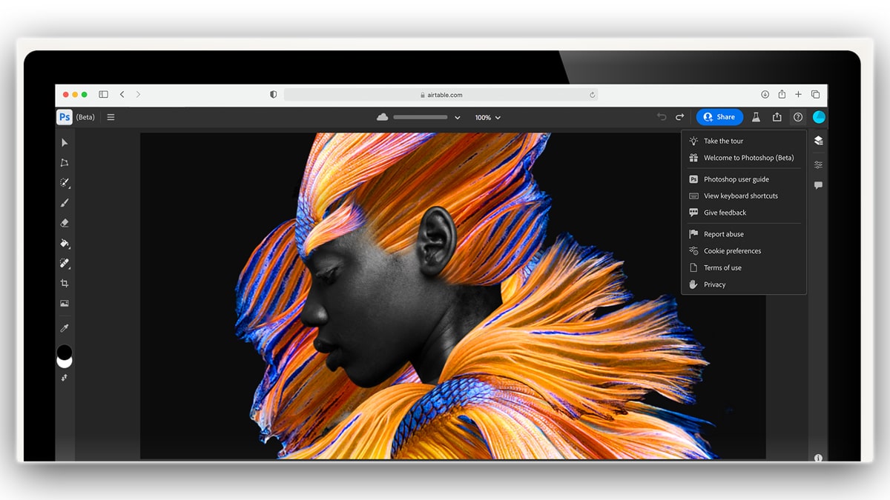Image resolution: width=890 pixels, height=500 pixels.
Task: Pick the Quick Selection tool
Action: click(65, 182)
